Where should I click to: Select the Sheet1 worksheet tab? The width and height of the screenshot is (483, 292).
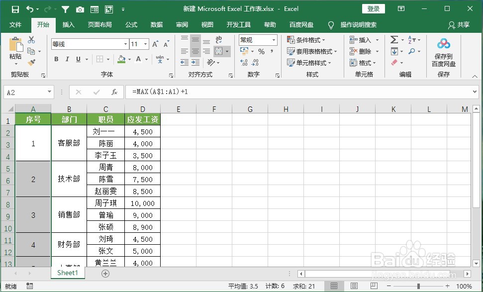pyautogui.click(x=68, y=273)
